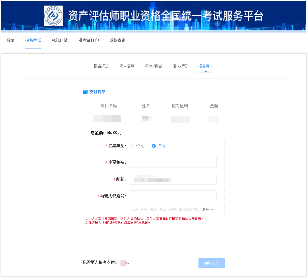Click the 邮箱 email input field
This screenshot has height=278, width=308.
tap(173, 179)
